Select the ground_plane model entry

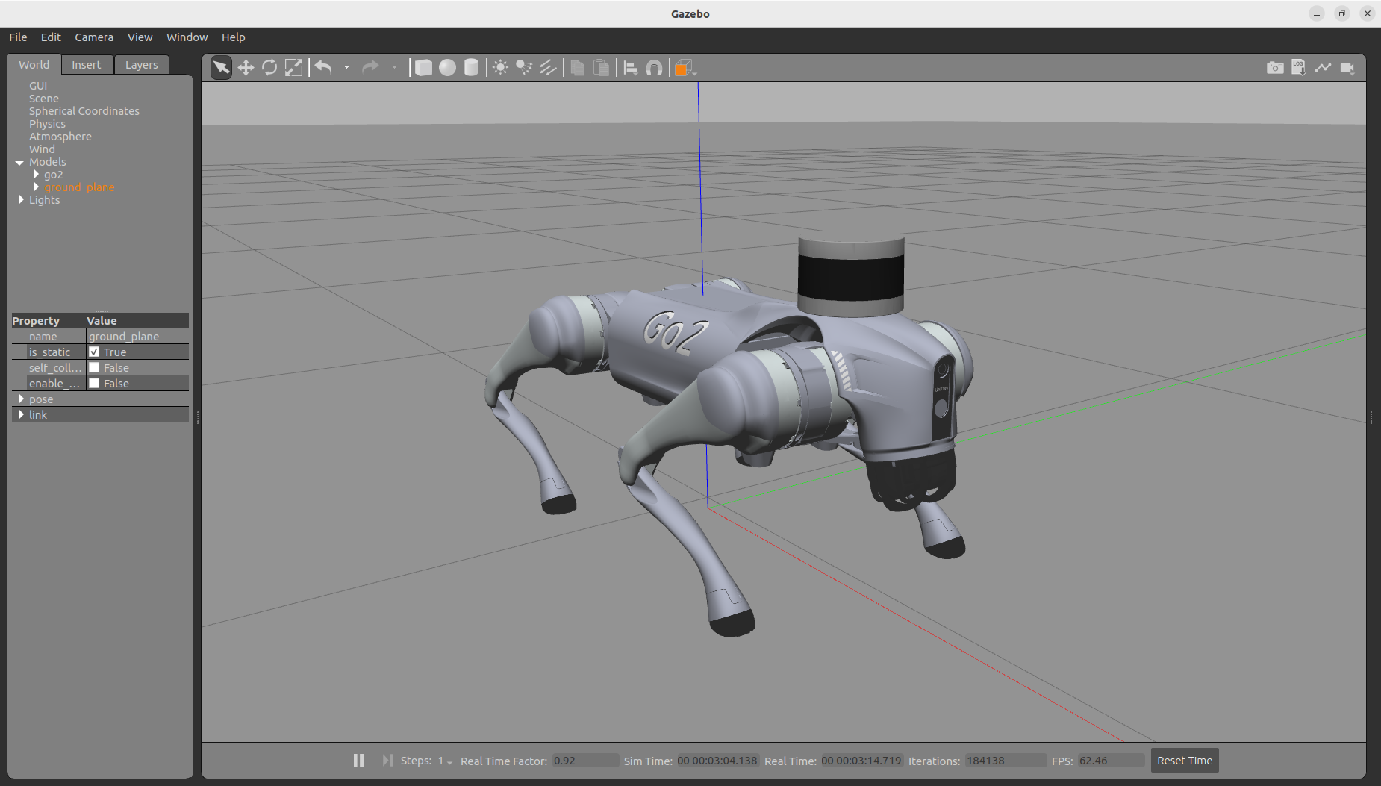79,187
